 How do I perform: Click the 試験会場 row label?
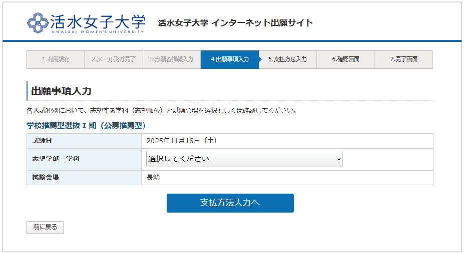click(x=46, y=177)
